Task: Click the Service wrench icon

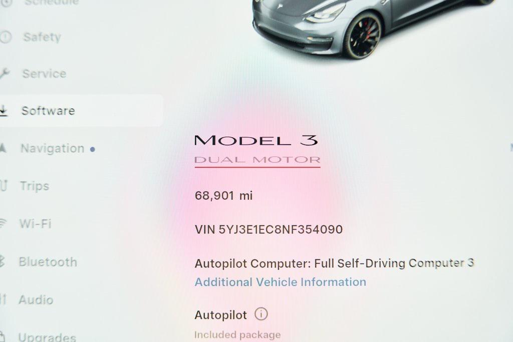Action: [x=4, y=74]
